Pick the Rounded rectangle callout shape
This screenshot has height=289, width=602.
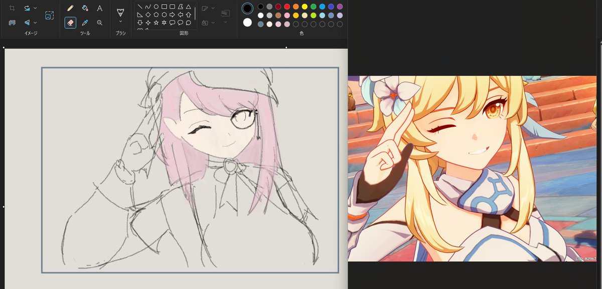click(172, 23)
